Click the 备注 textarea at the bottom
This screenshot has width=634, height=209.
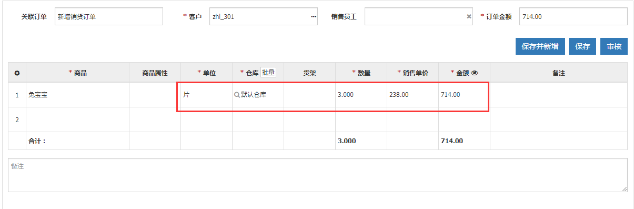[x=318, y=175]
